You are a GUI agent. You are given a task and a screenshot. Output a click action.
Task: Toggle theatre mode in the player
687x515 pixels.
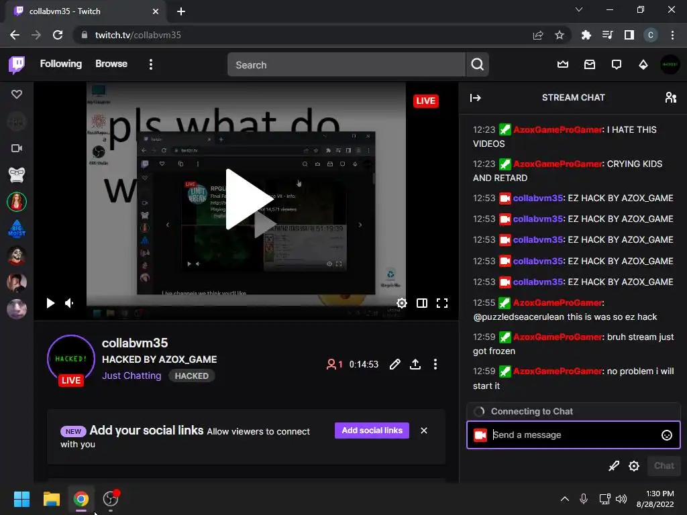[422, 303]
